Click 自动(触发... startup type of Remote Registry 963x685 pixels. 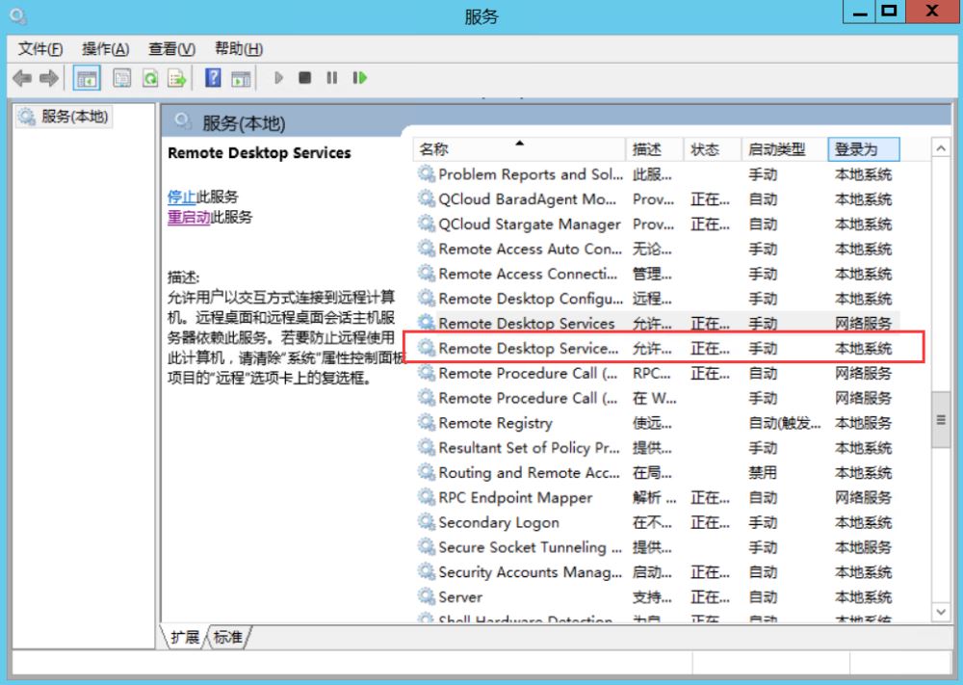point(784,423)
